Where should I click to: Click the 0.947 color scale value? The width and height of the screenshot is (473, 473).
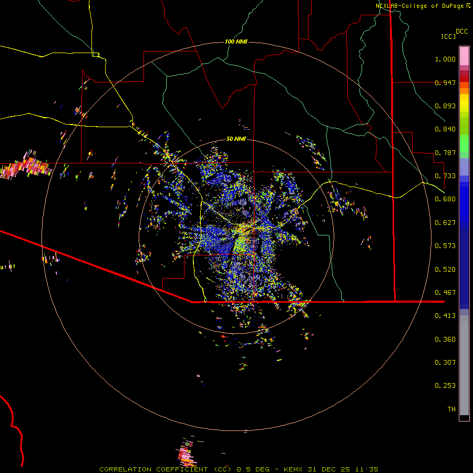pyautogui.click(x=445, y=83)
